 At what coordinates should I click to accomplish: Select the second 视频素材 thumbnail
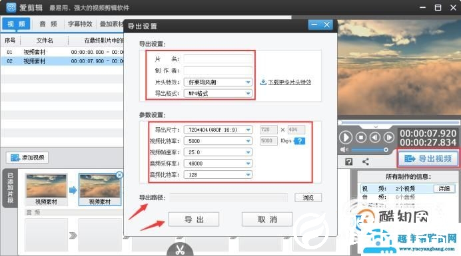point(100,189)
